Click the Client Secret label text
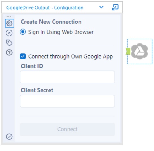Viewport: 154px width, 151px height. click(37, 90)
